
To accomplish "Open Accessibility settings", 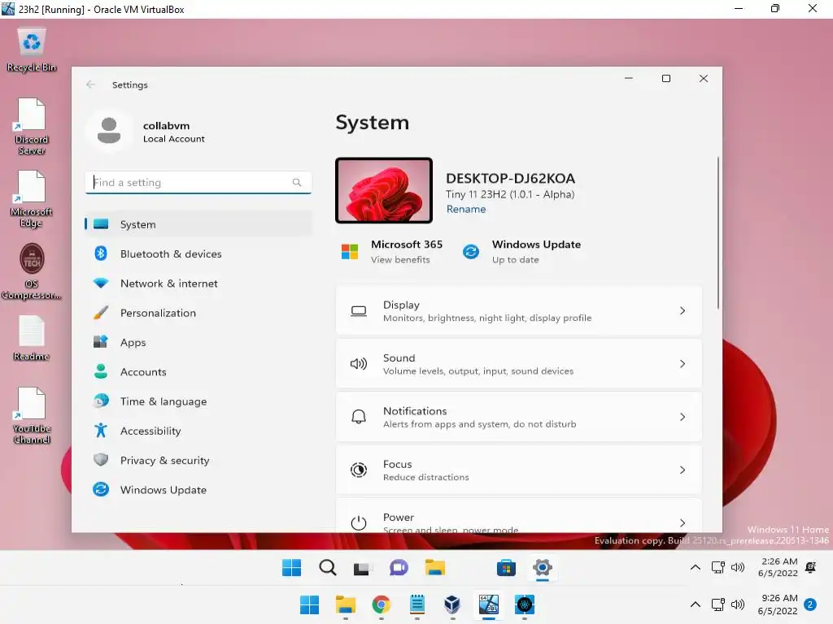I will [198, 431].
